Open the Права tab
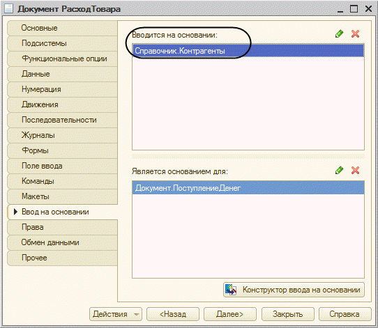The height and width of the screenshot is (328, 378). point(63,227)
